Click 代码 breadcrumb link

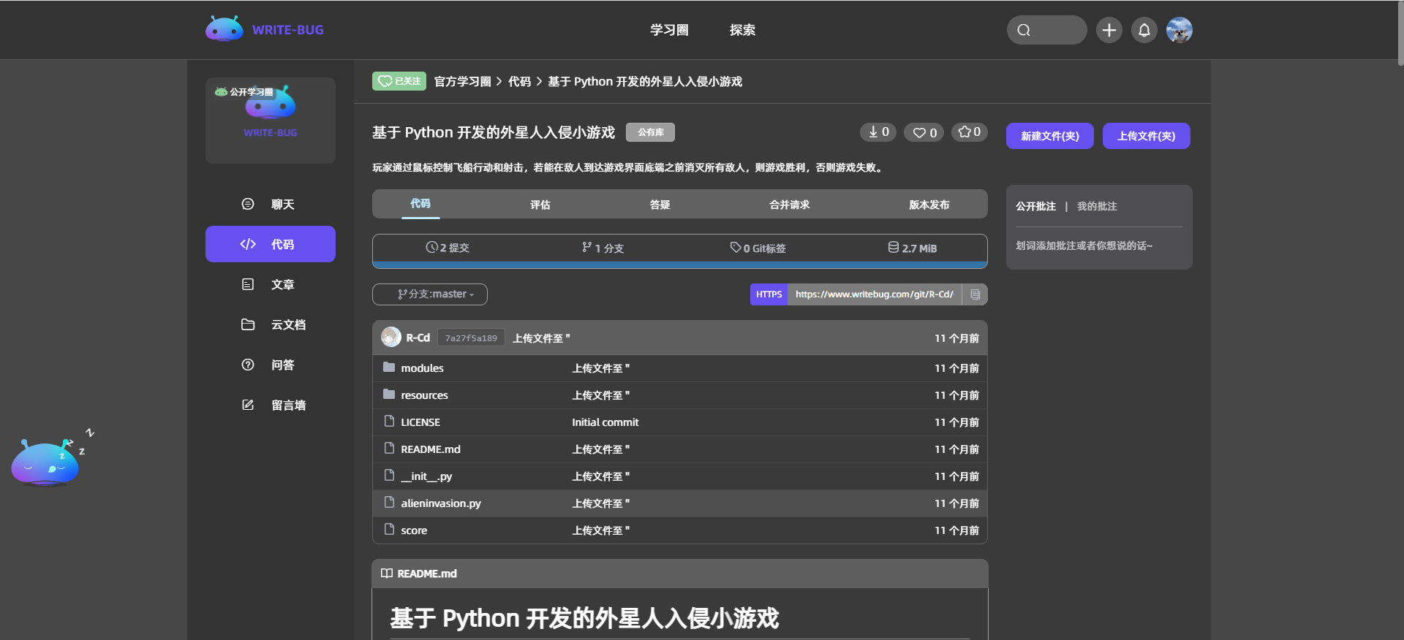[519, 81]
